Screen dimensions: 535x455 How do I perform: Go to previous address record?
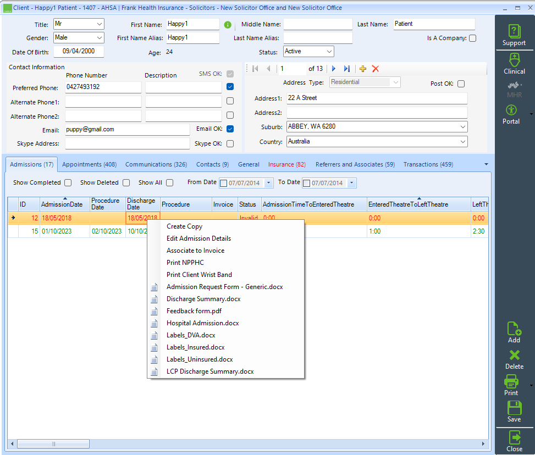(268, 69)
